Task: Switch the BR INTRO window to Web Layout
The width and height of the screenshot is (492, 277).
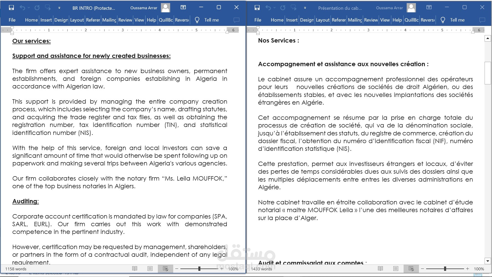Action: (166, 269)
